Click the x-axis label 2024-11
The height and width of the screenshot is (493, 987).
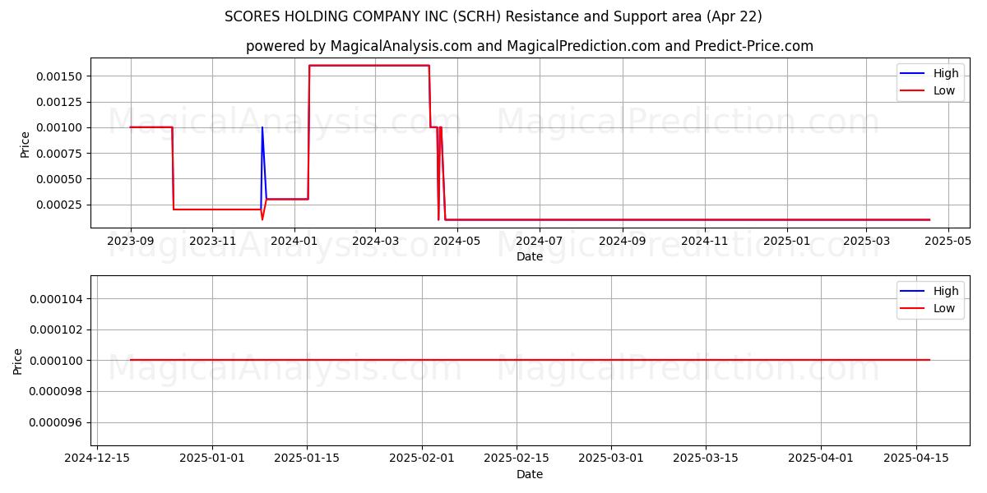pyautogui.click(x=705, y=241)
